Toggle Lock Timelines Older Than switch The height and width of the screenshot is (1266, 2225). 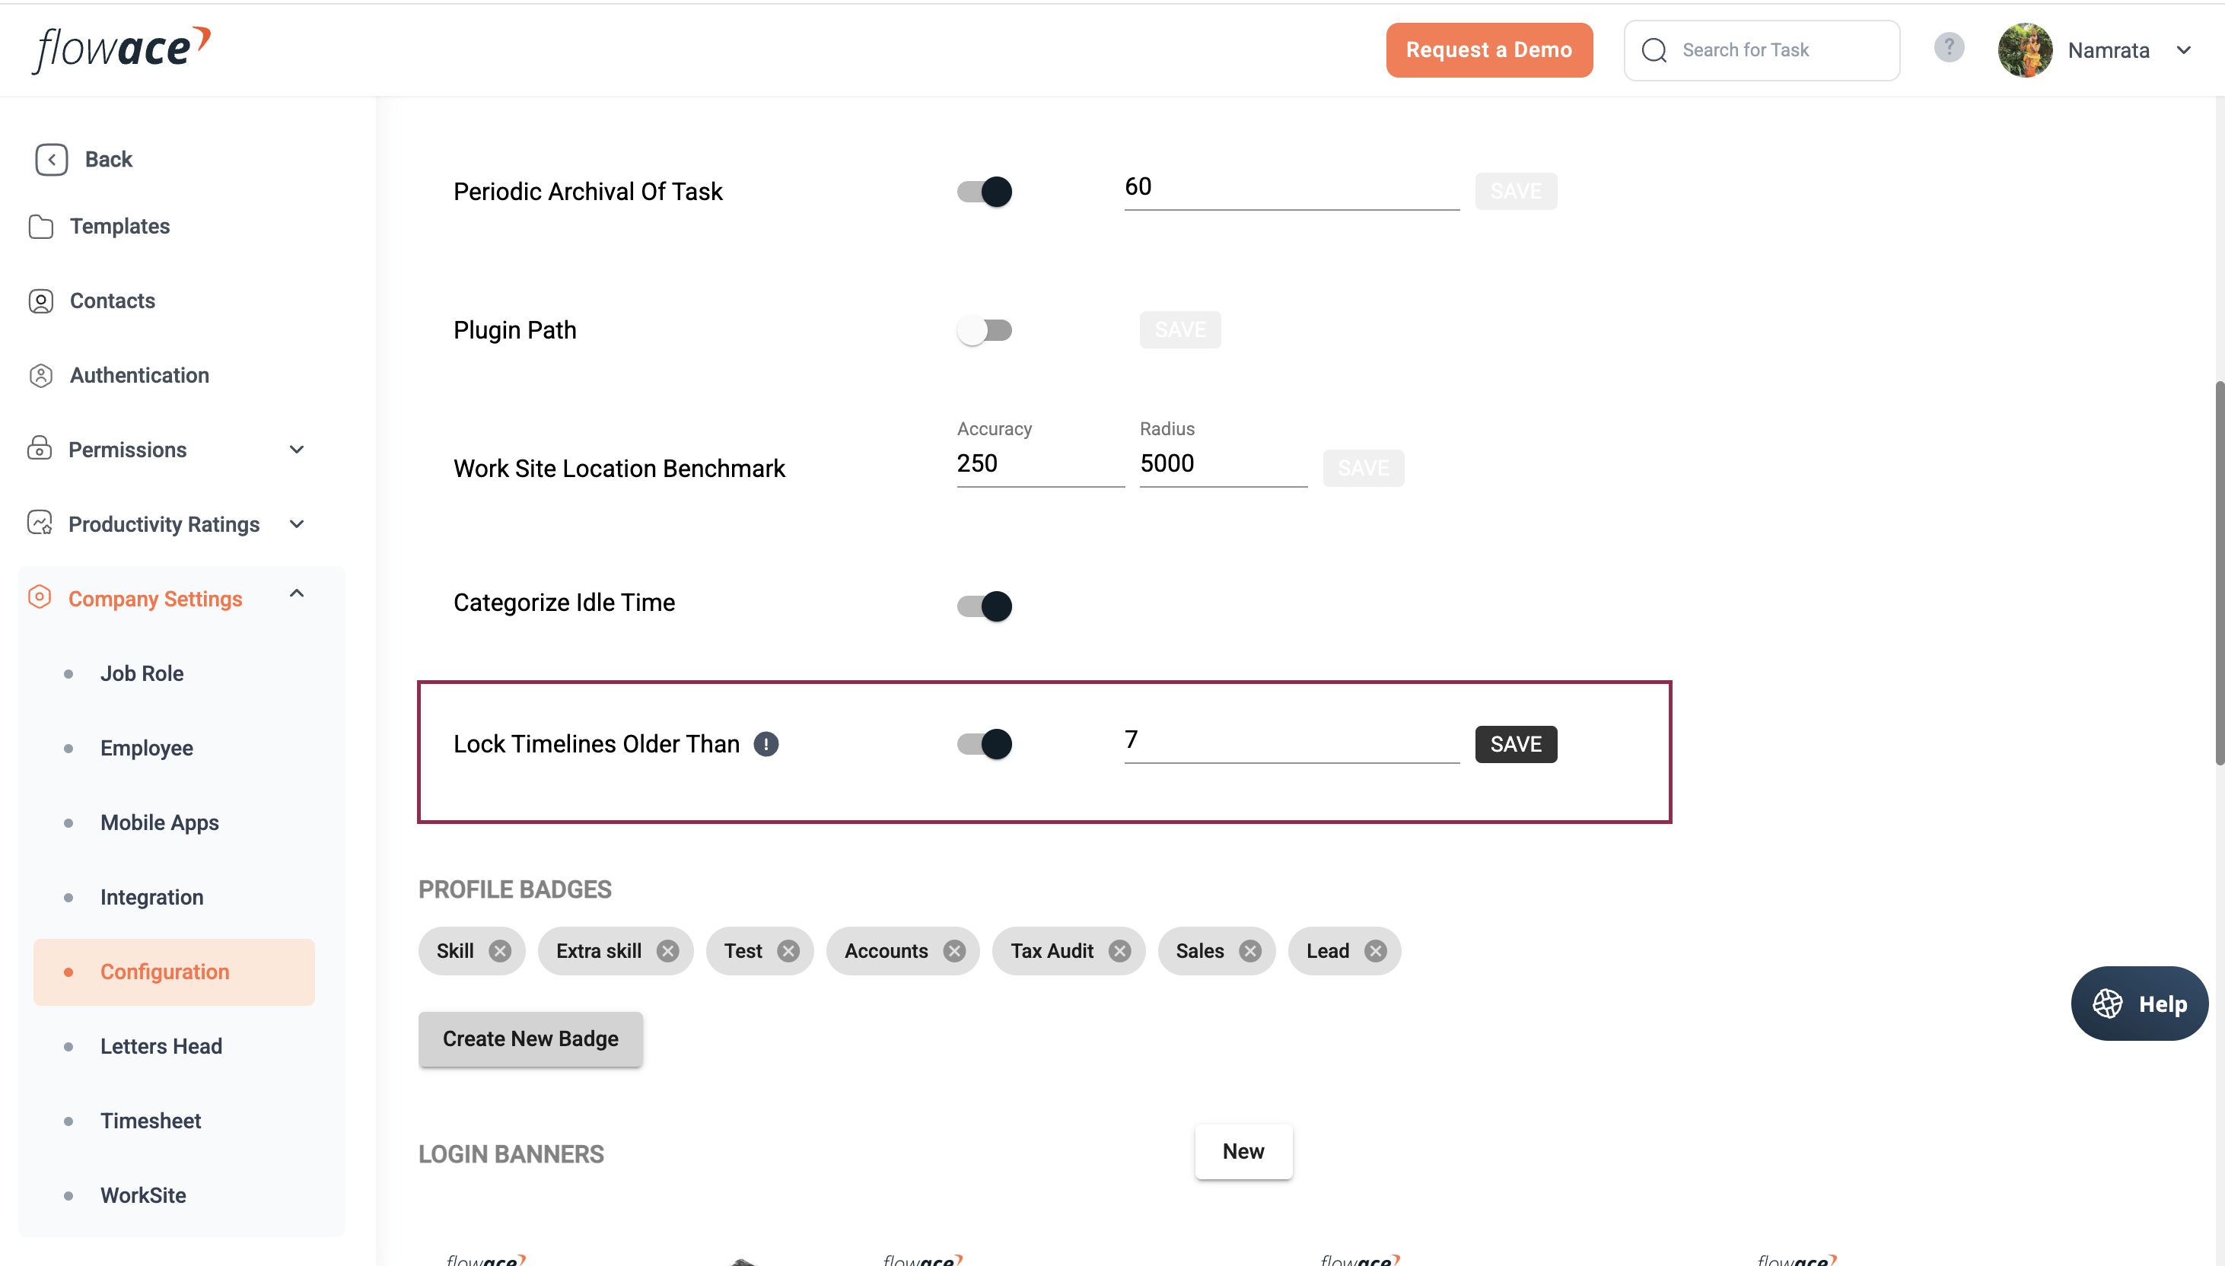click(984, 744)
